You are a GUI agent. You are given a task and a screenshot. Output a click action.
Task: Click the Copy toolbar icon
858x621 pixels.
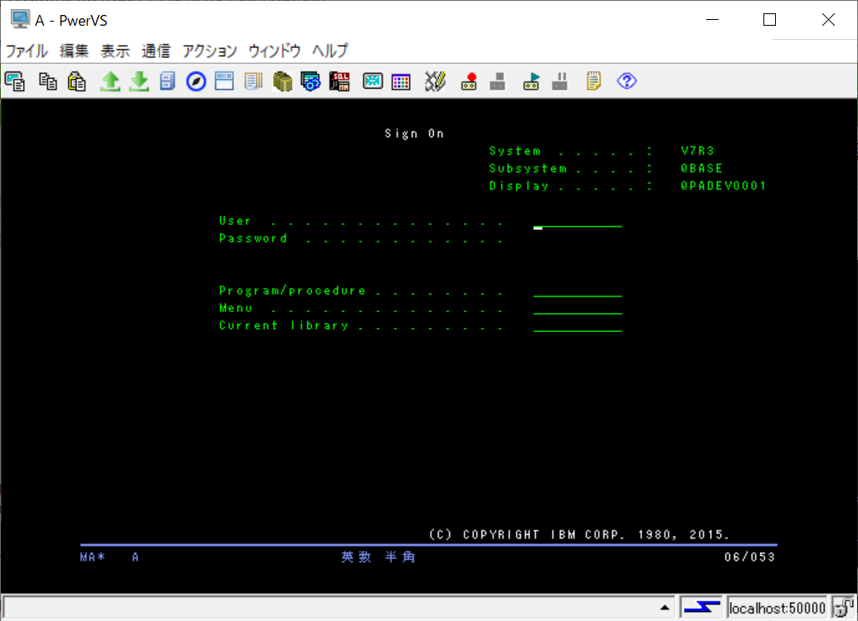click(x=48, y=81)
